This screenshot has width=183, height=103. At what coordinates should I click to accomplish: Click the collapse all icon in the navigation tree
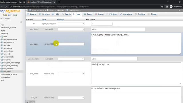click(x=21, y=22)
